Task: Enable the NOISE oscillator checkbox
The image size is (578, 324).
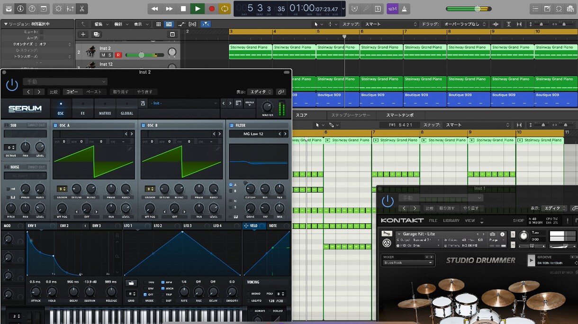Action: [6, 167]
